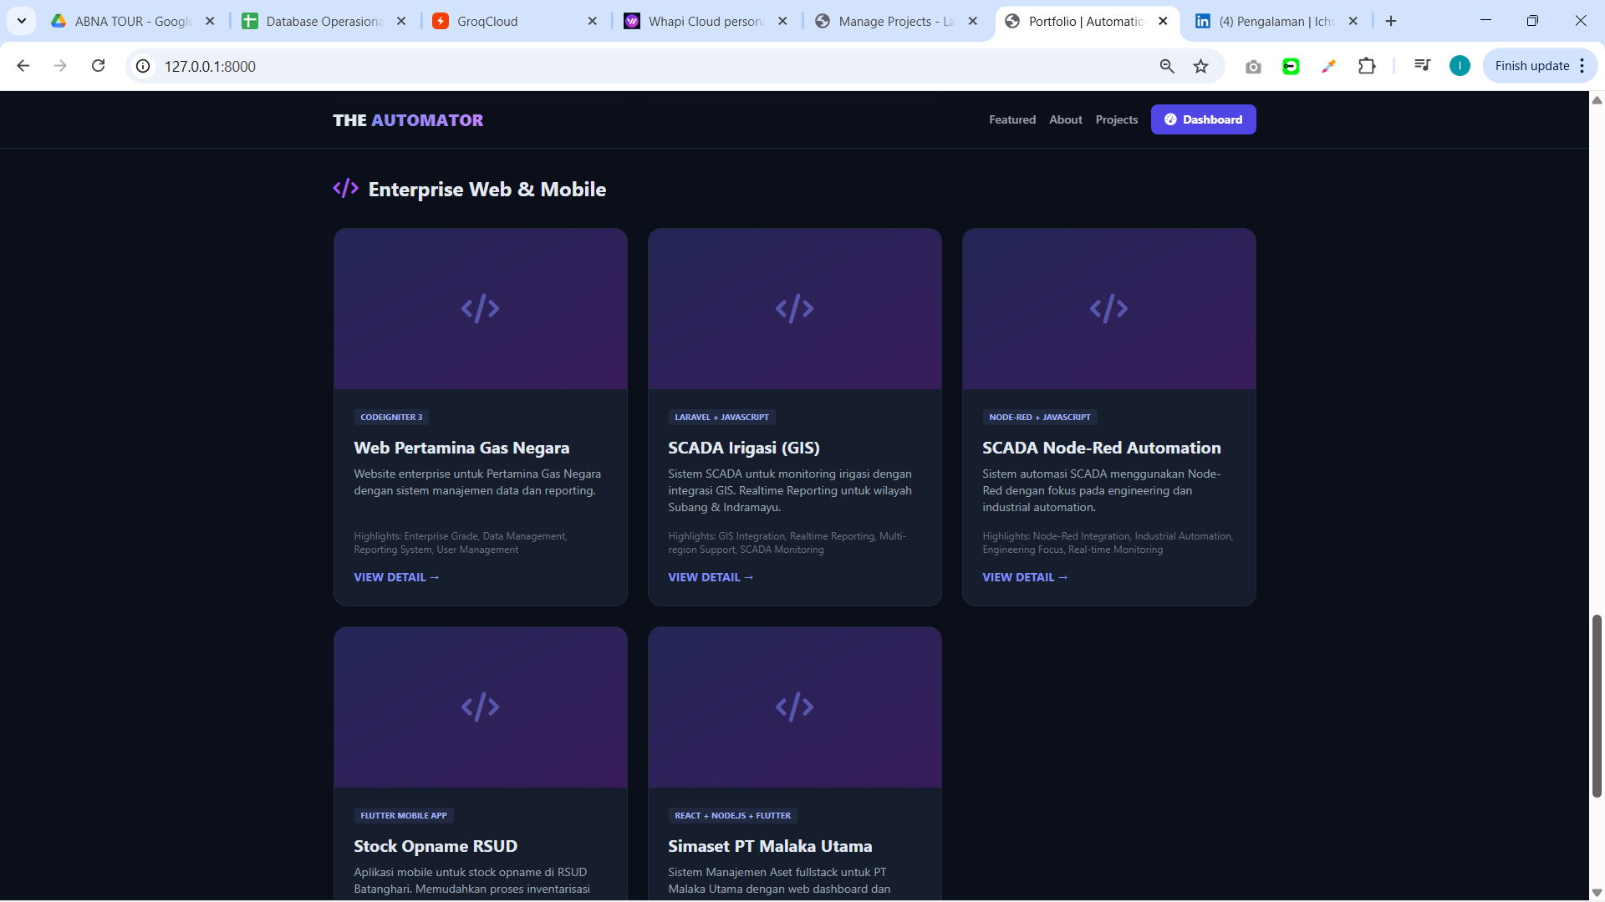This screenshot has width=1605, height=902.
Task: Click the address bar URL field
Action: click(x=585, y=66)
